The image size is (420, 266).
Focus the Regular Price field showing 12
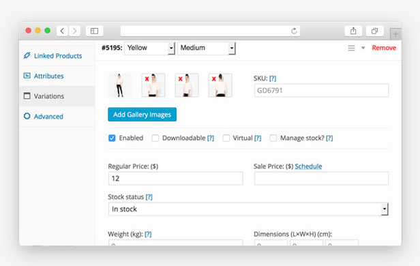[x=175, y=179]
